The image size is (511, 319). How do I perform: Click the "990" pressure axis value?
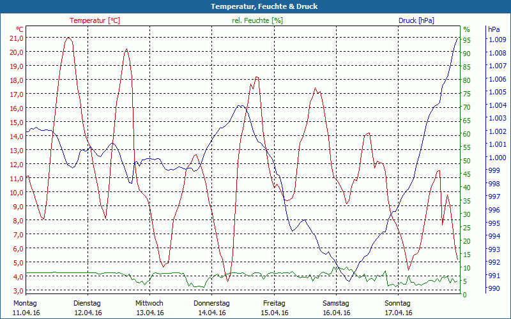pos(494,288)
